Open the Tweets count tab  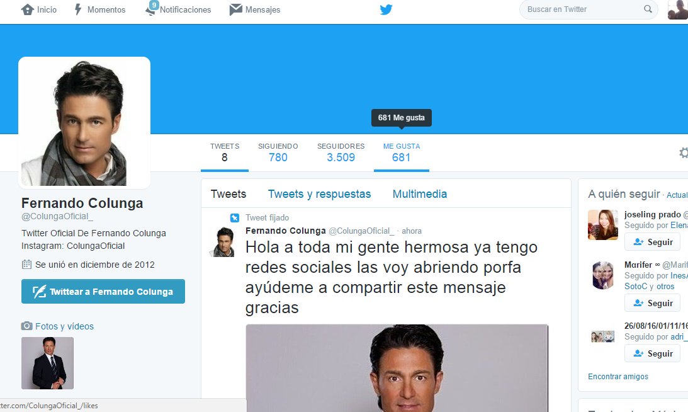[x=225, y=152]
